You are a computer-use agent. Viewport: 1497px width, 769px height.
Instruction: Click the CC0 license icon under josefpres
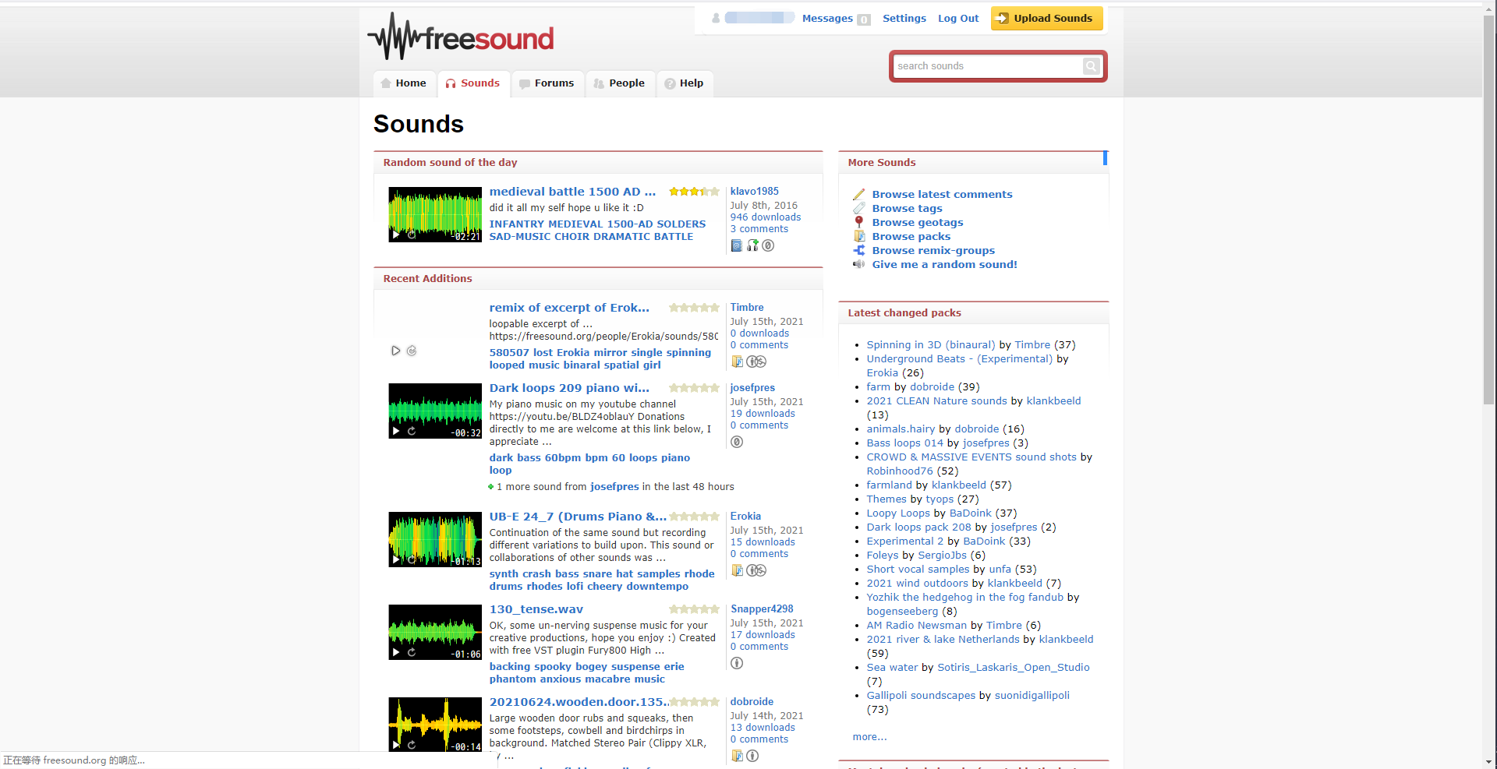(737, 442)
